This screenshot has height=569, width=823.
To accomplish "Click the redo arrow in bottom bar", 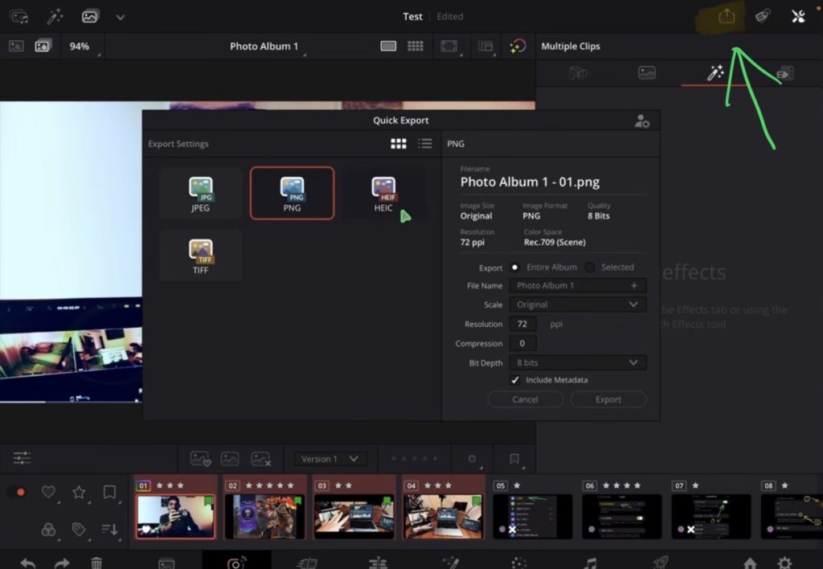I will tap(62, 563).
